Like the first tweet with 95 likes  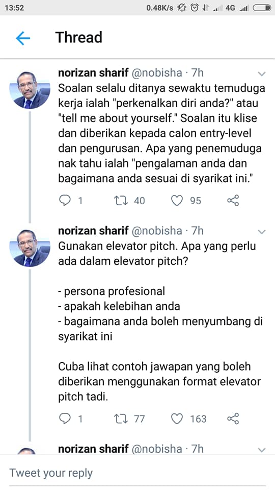coord(177,200)
